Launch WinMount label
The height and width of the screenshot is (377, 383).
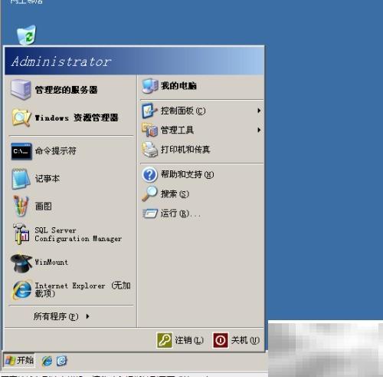(x=51, y=262)
